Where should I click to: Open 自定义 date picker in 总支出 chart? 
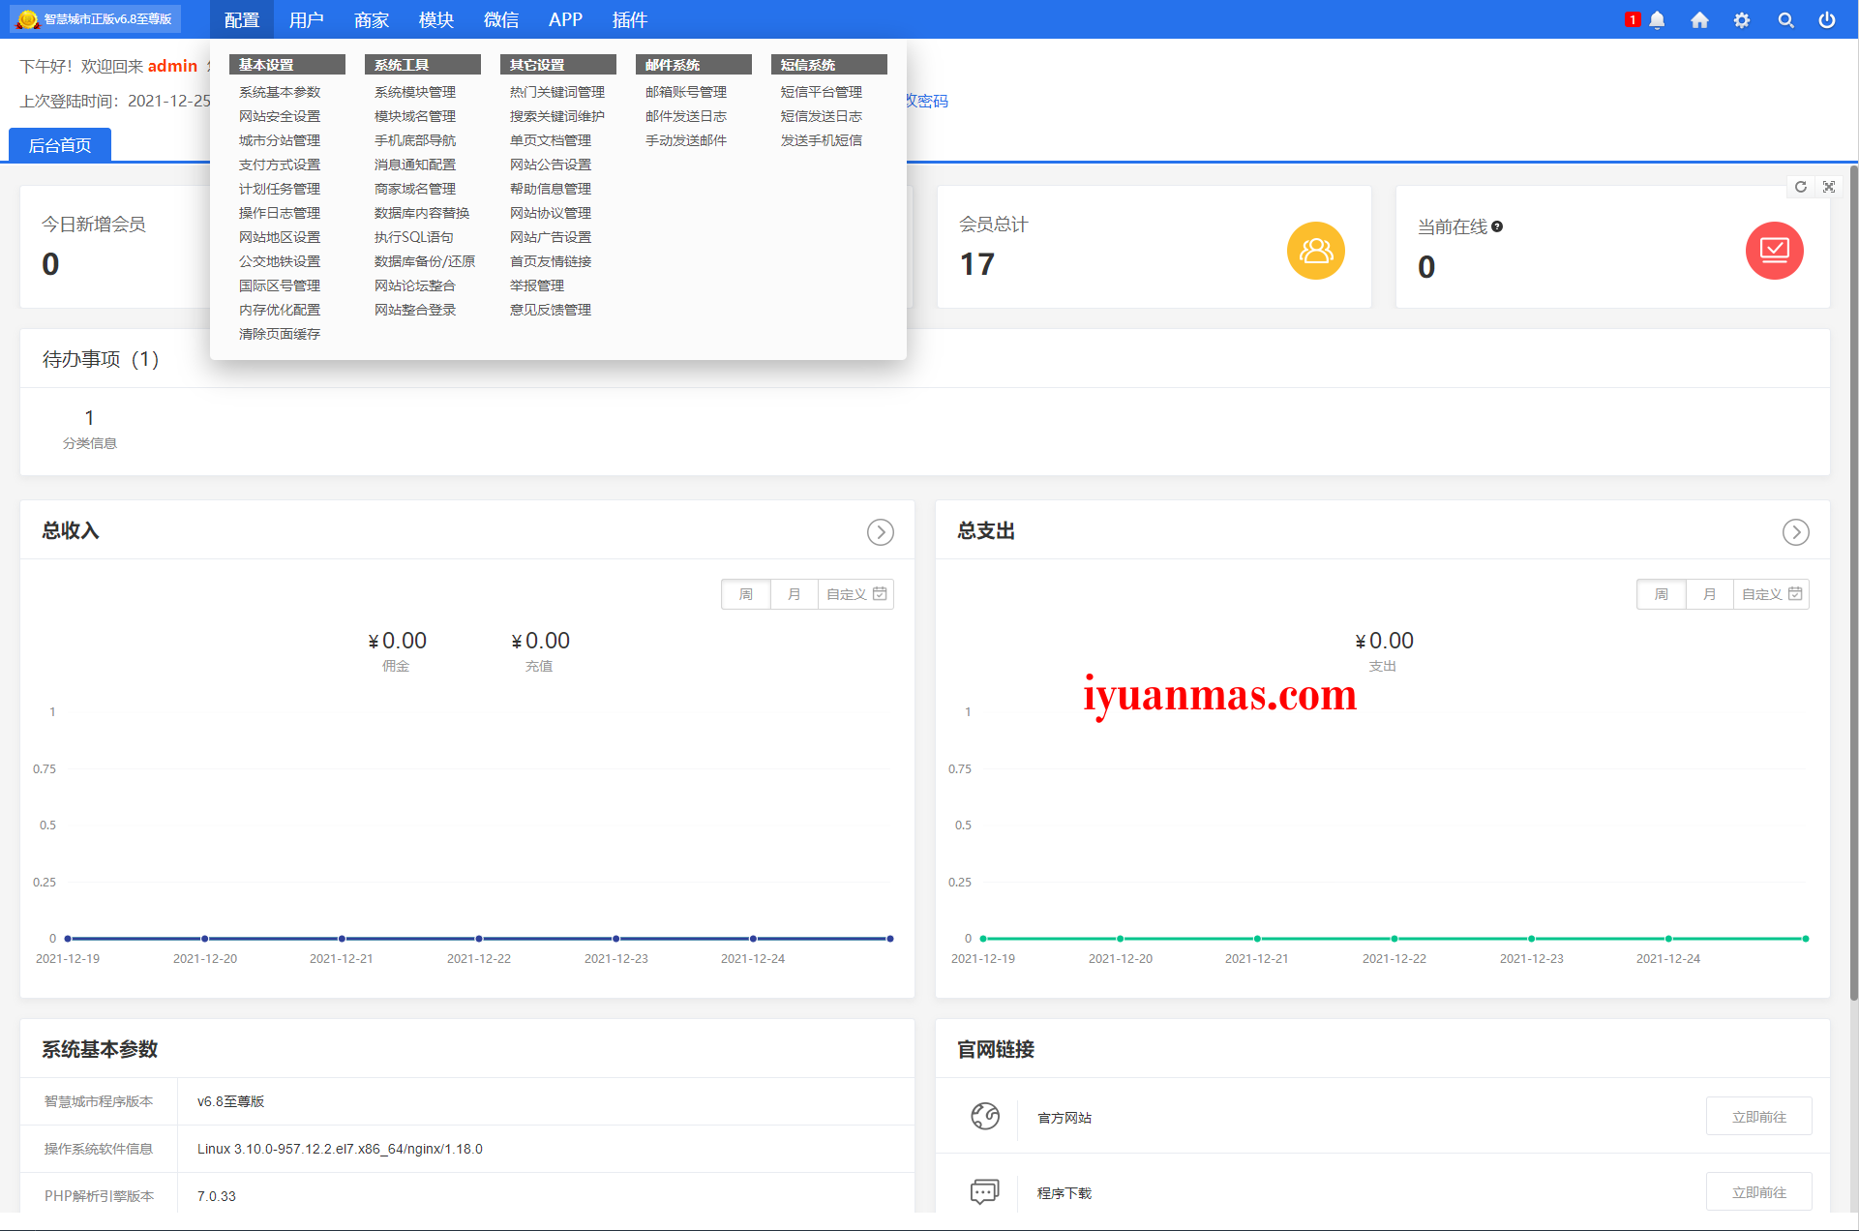point(1772,594)
